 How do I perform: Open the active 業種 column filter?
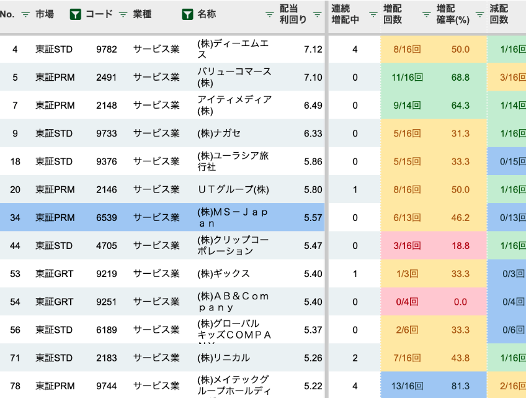(x=187, y=14)
